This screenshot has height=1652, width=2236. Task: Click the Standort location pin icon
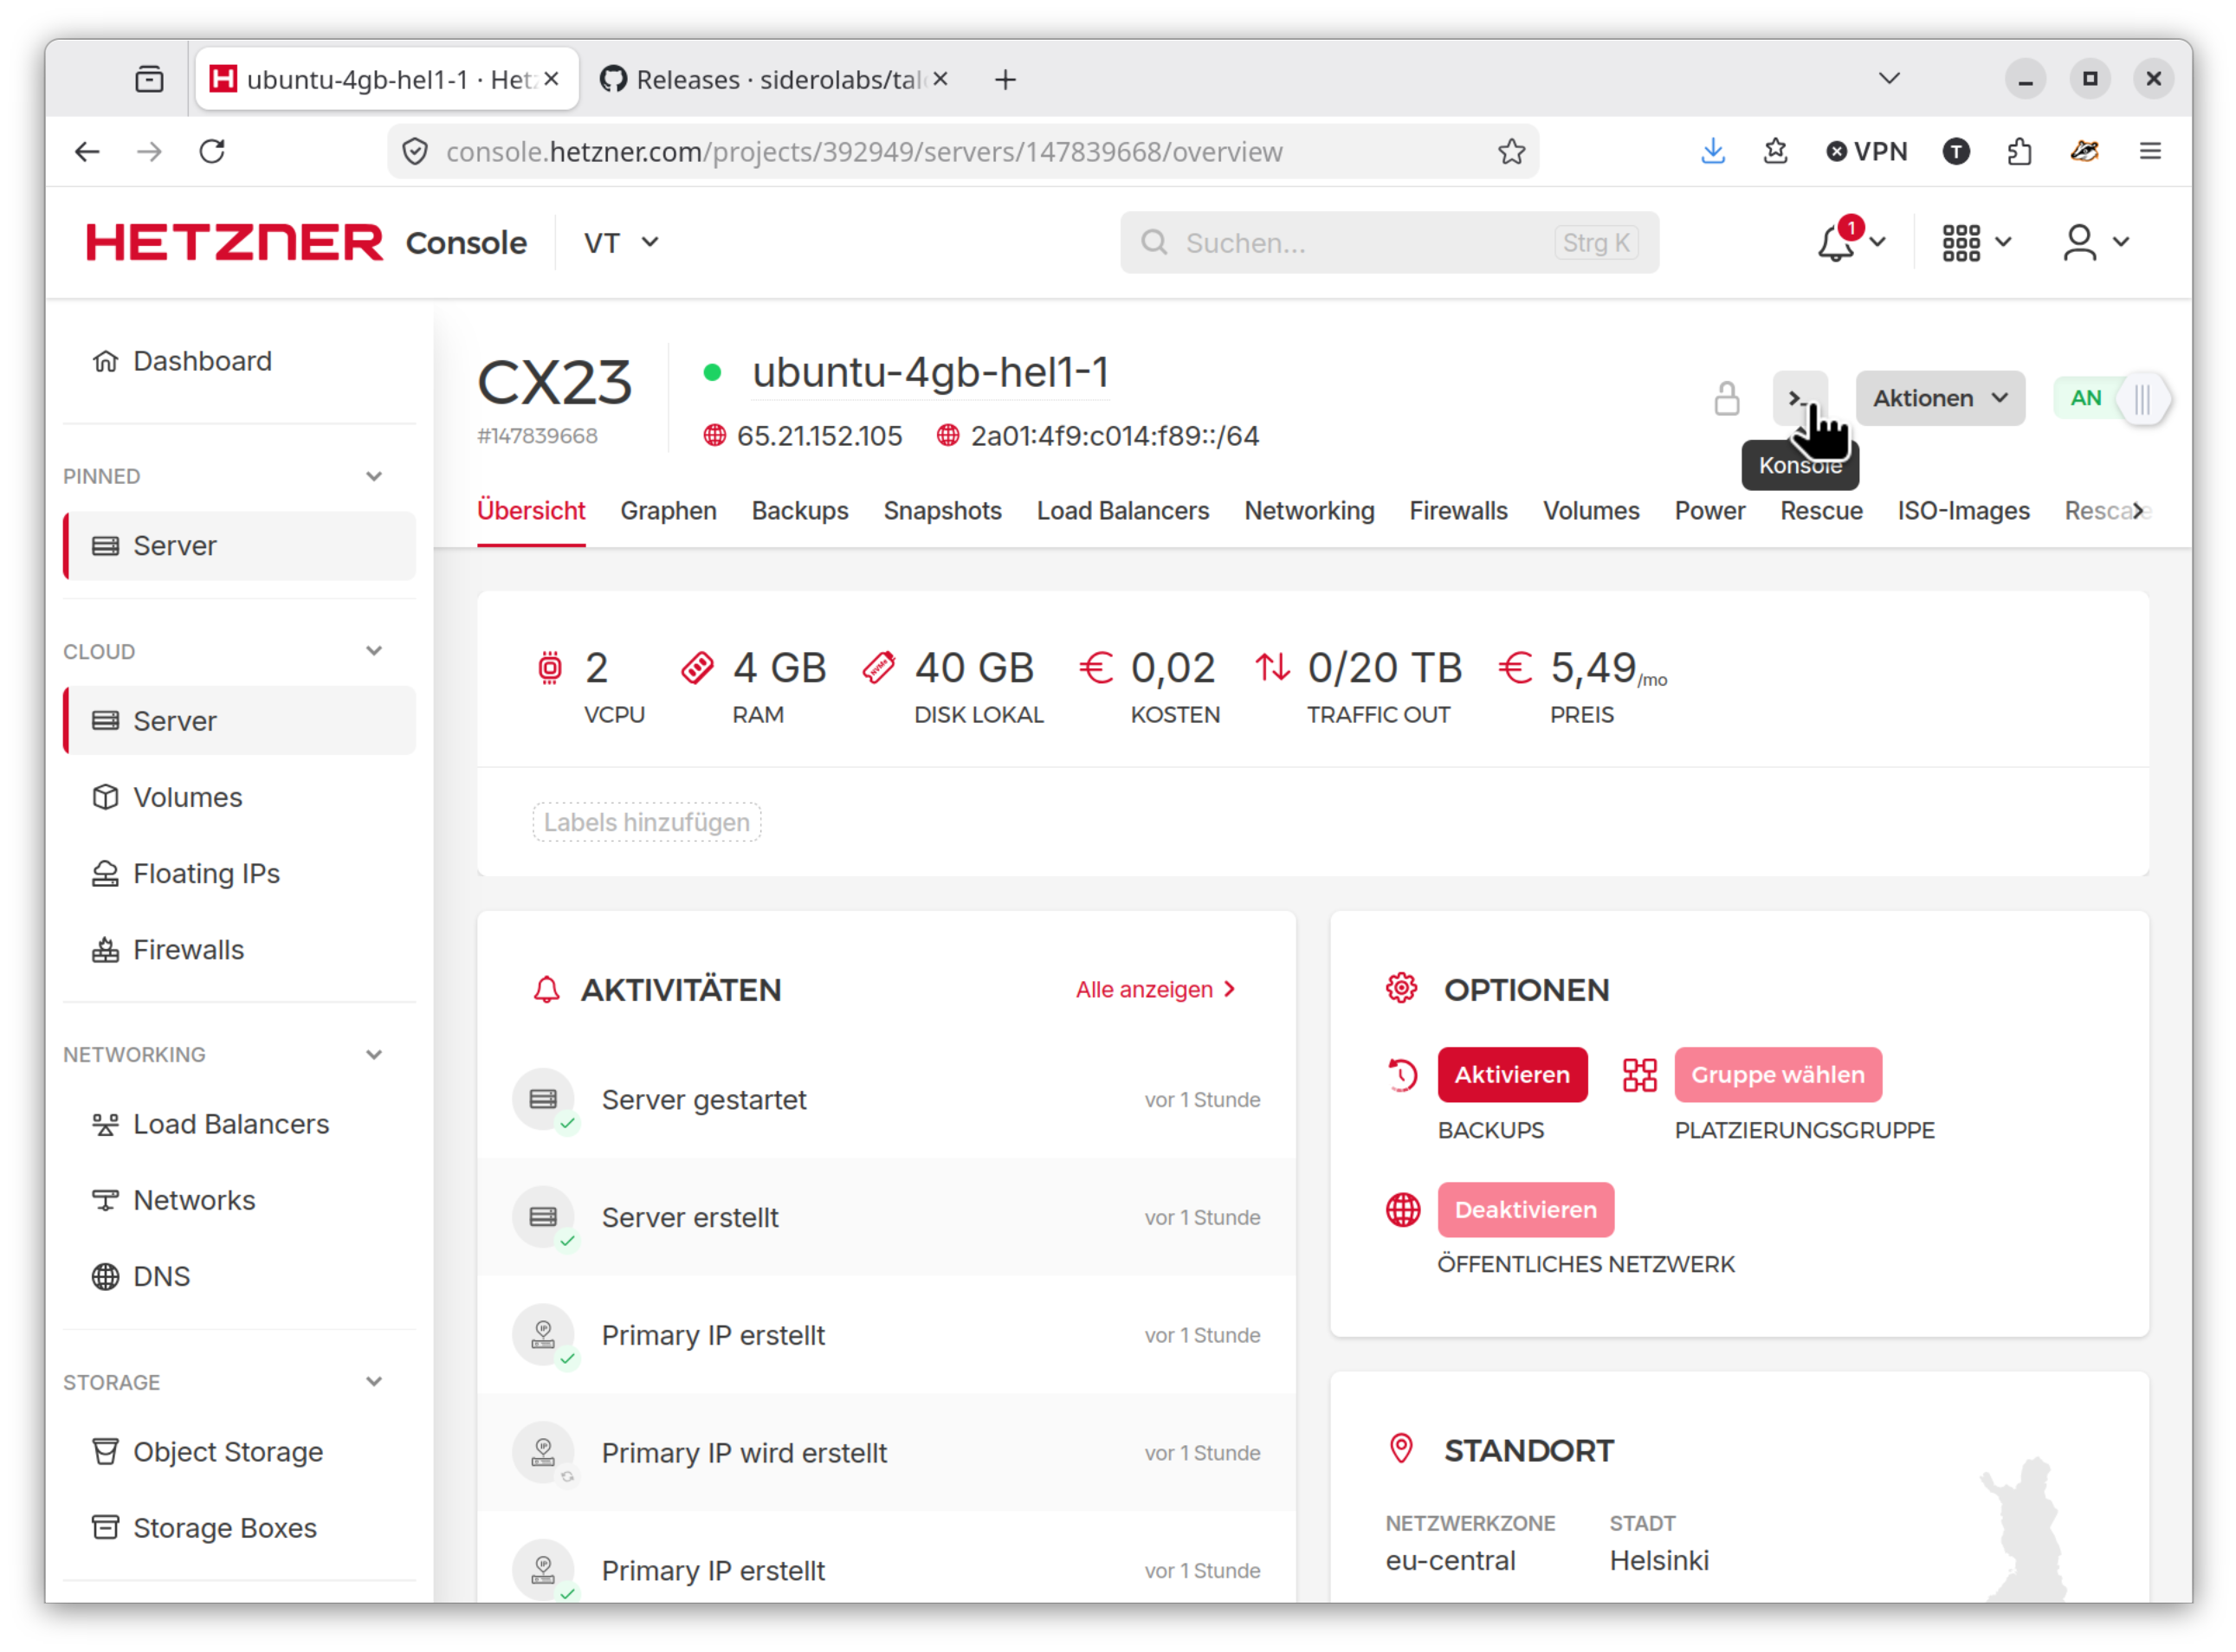[1401, 1448]
